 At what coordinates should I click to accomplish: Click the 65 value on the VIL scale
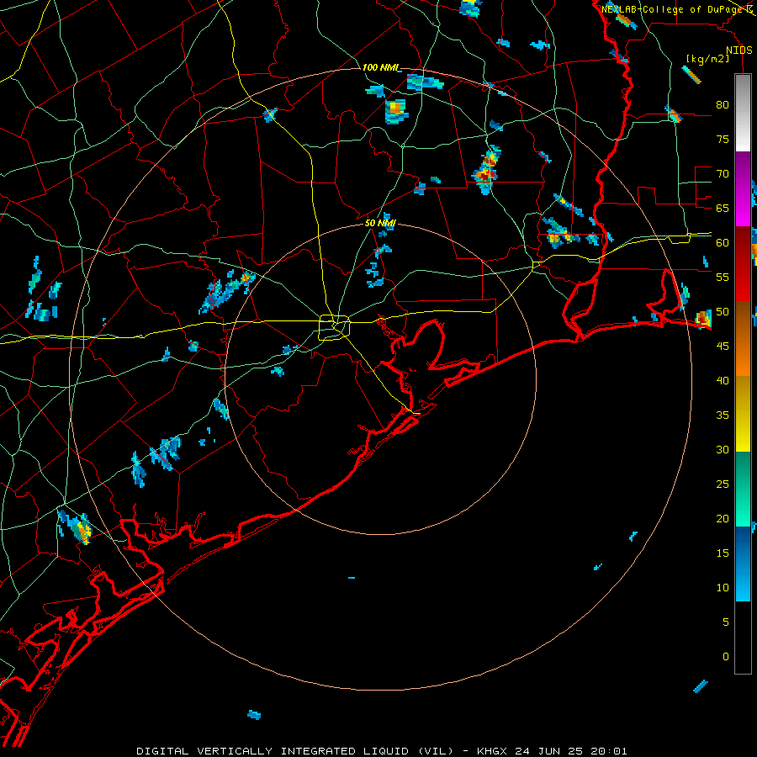723,208
